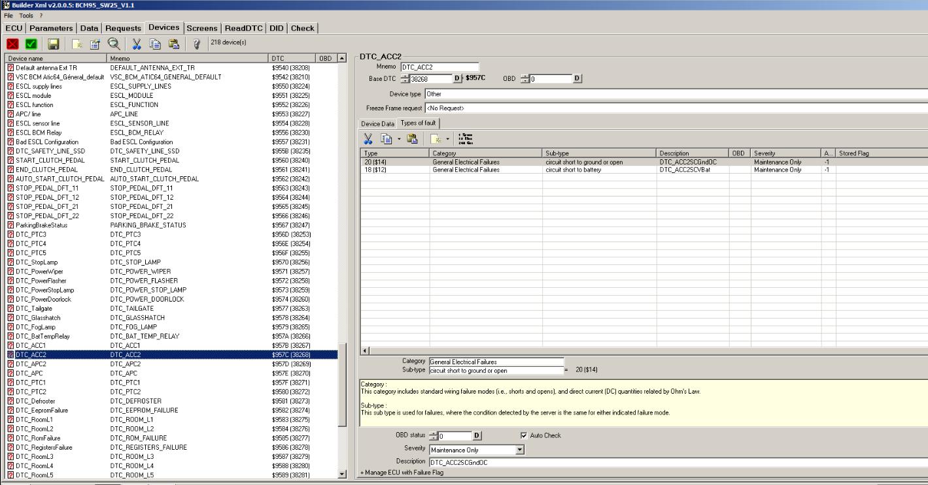928x485 pixels.
Task: Click the new device icon in main toolbar
Action: (77, 44)
